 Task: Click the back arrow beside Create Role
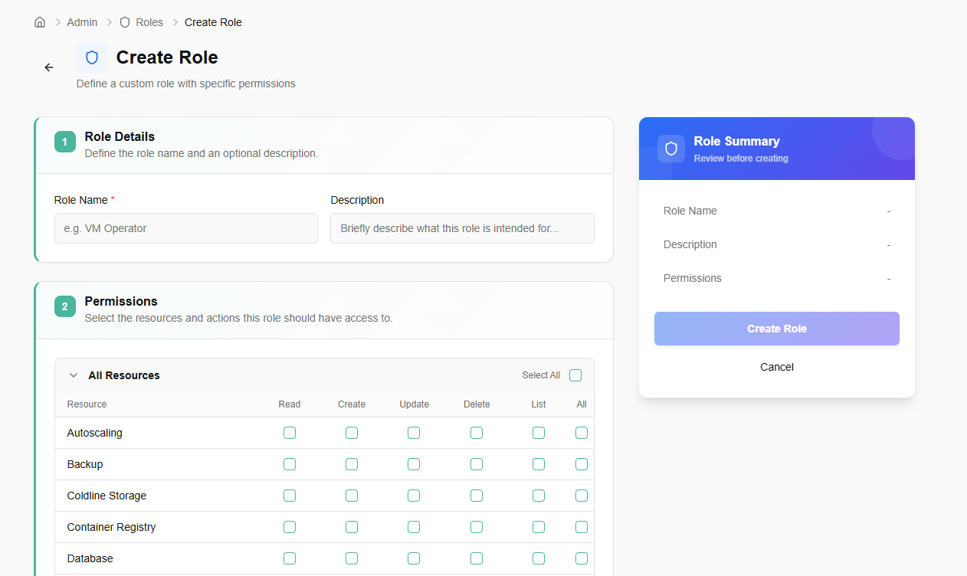[x=49, y=67]
